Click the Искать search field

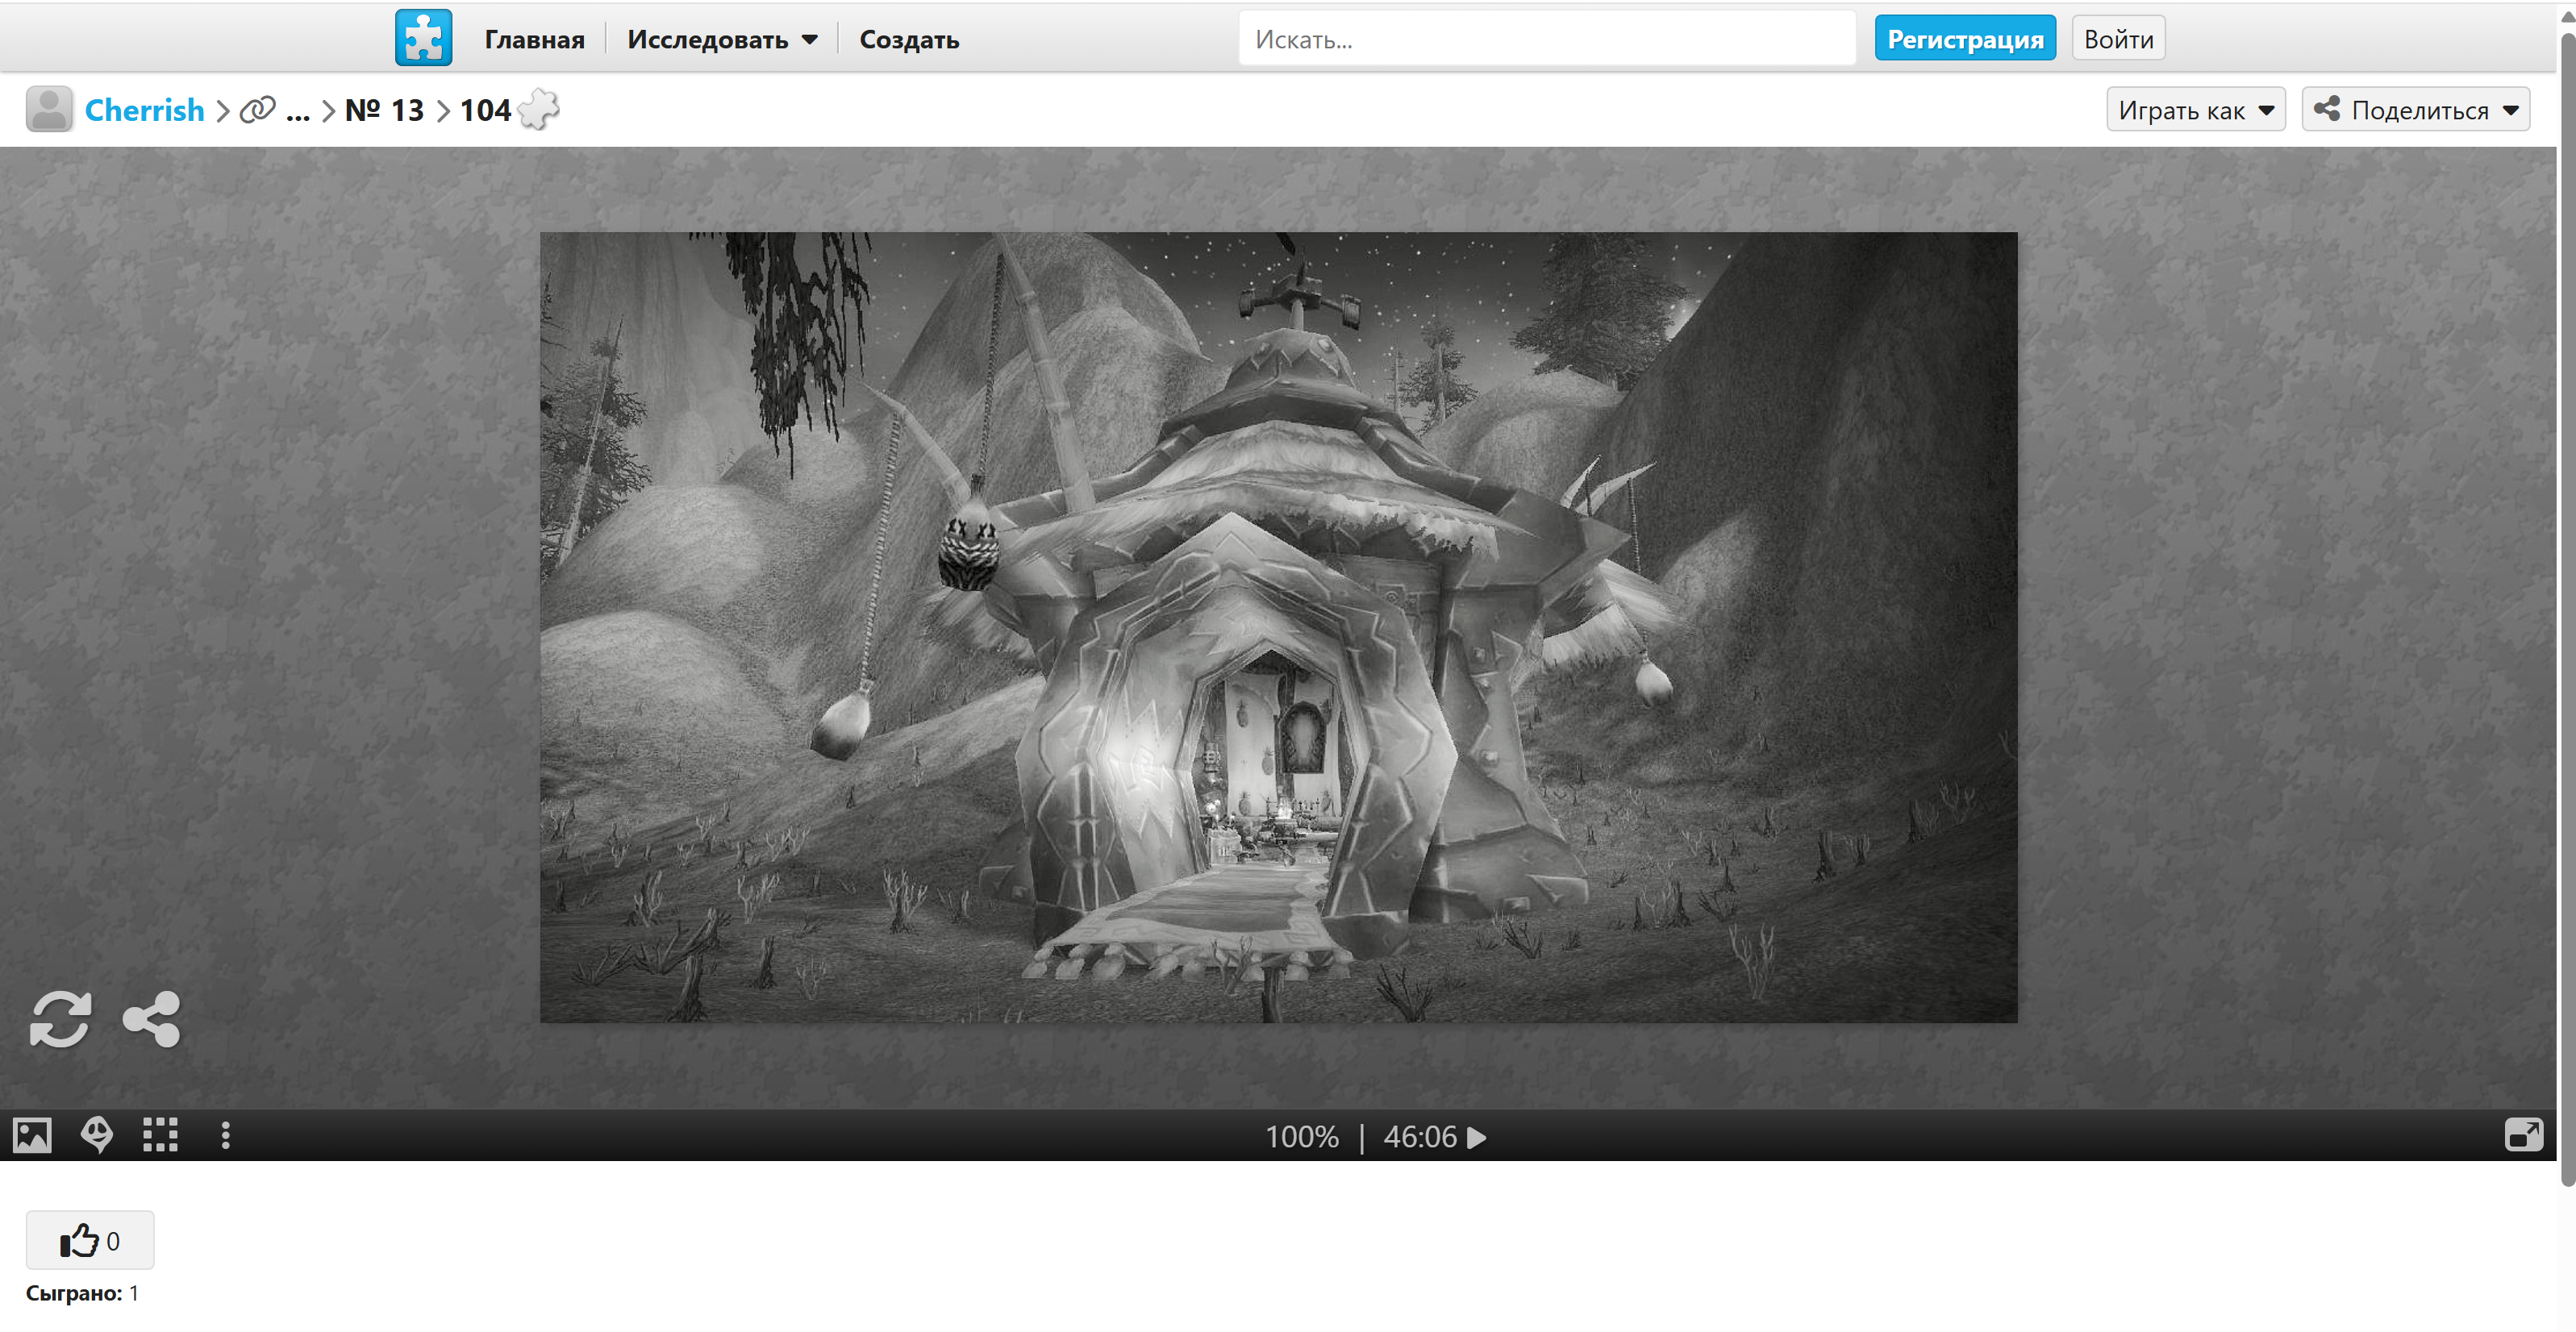pos(1545,39)
